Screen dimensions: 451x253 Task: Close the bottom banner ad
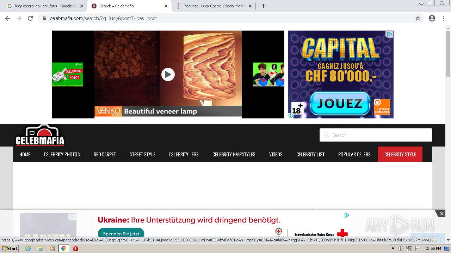point(441,214)
